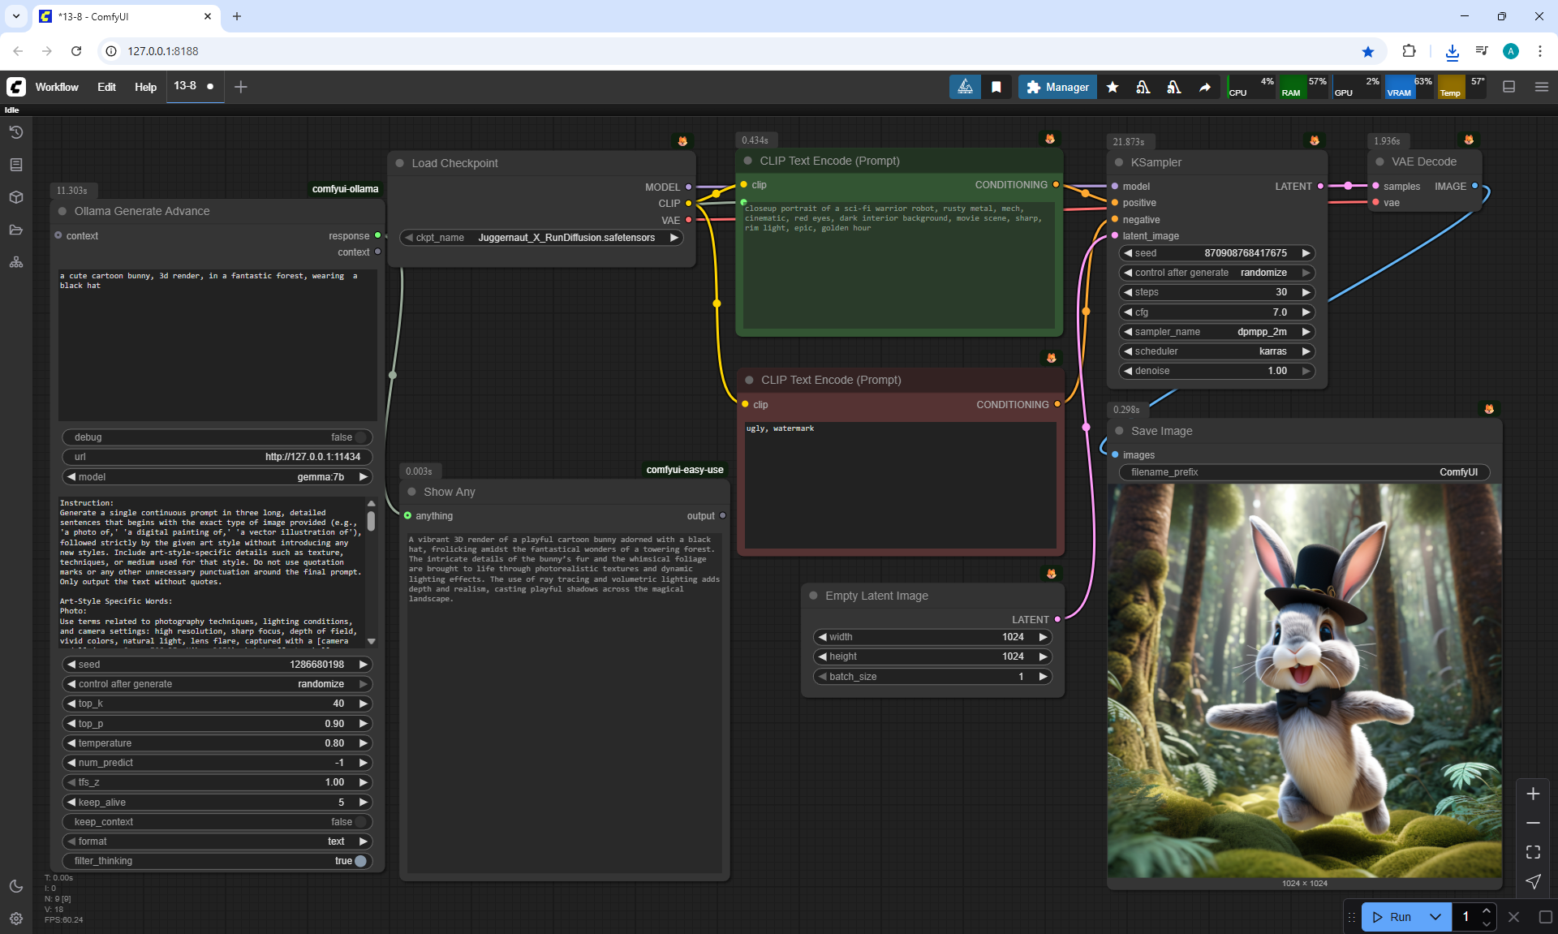Open the Edit menu
The width and height of the screenshot is (1558, 934).
[106, 87]
